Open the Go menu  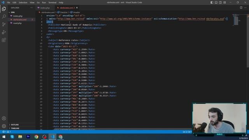pos(38,2)
